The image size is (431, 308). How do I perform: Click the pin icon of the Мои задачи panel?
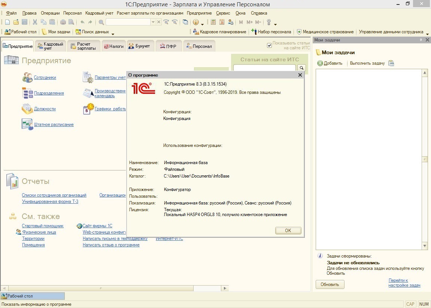[x=421, y=40]
